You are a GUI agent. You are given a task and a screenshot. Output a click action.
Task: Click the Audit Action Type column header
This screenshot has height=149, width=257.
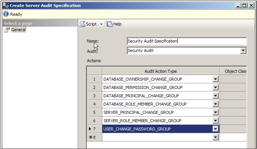pos(161,71)
